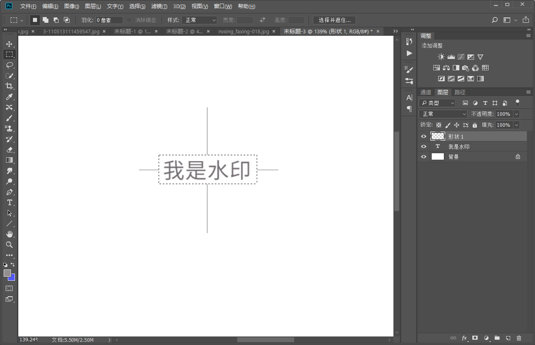Select the Hand tool
The image size is (535, 345).
tap(9, 234)
